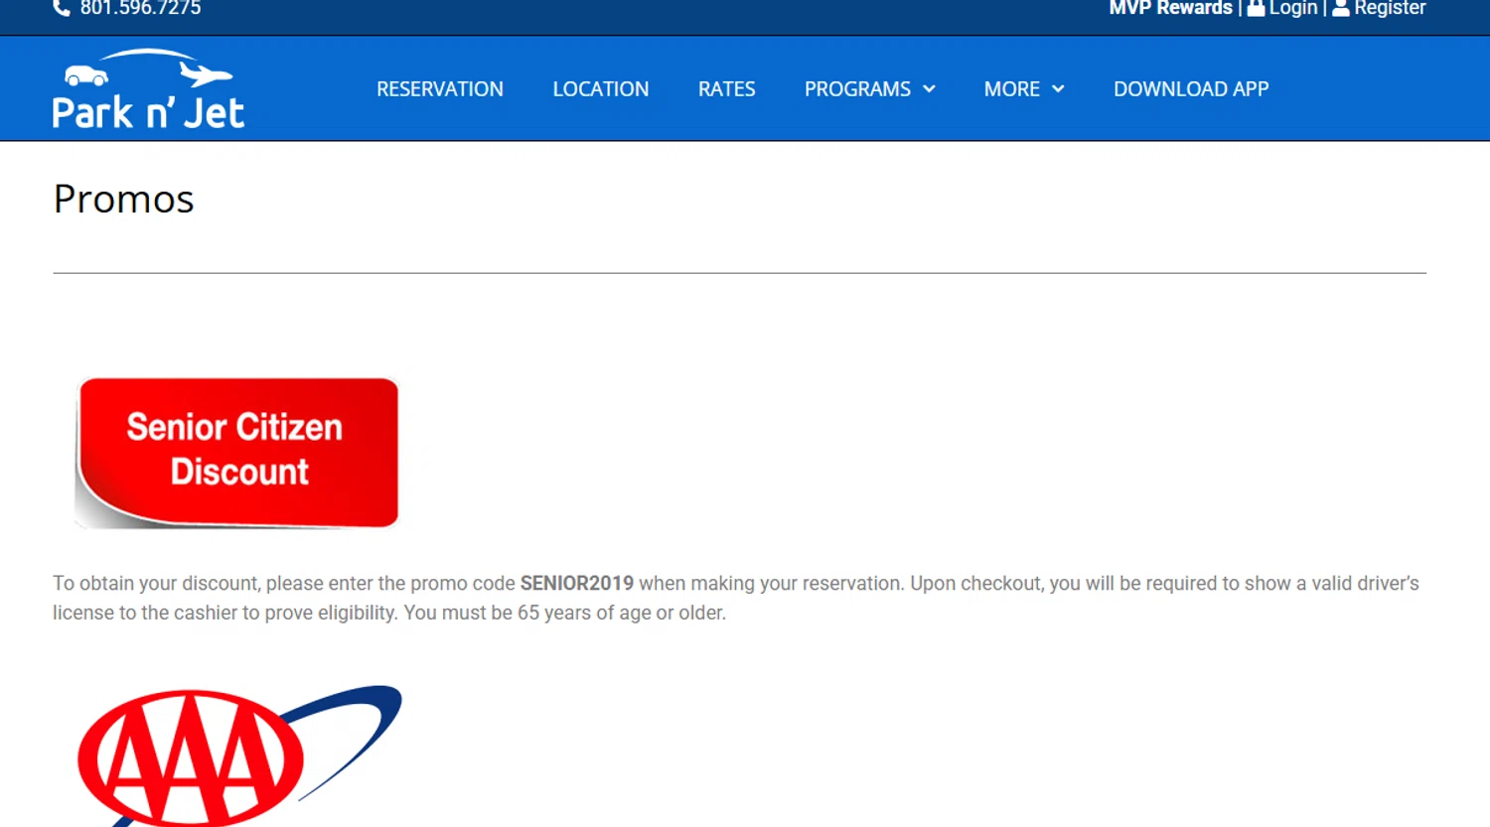Call the number 801.596.7275
Image resolution: width=1490 pixels, height=827 pixels.
tap(140, 8)
